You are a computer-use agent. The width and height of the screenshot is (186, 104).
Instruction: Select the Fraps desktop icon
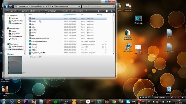15,79
